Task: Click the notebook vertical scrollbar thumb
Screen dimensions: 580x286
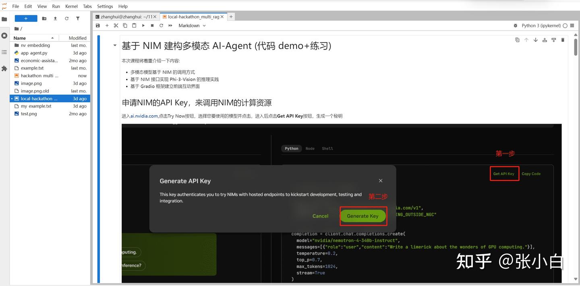Action: (x=576, y=48)
